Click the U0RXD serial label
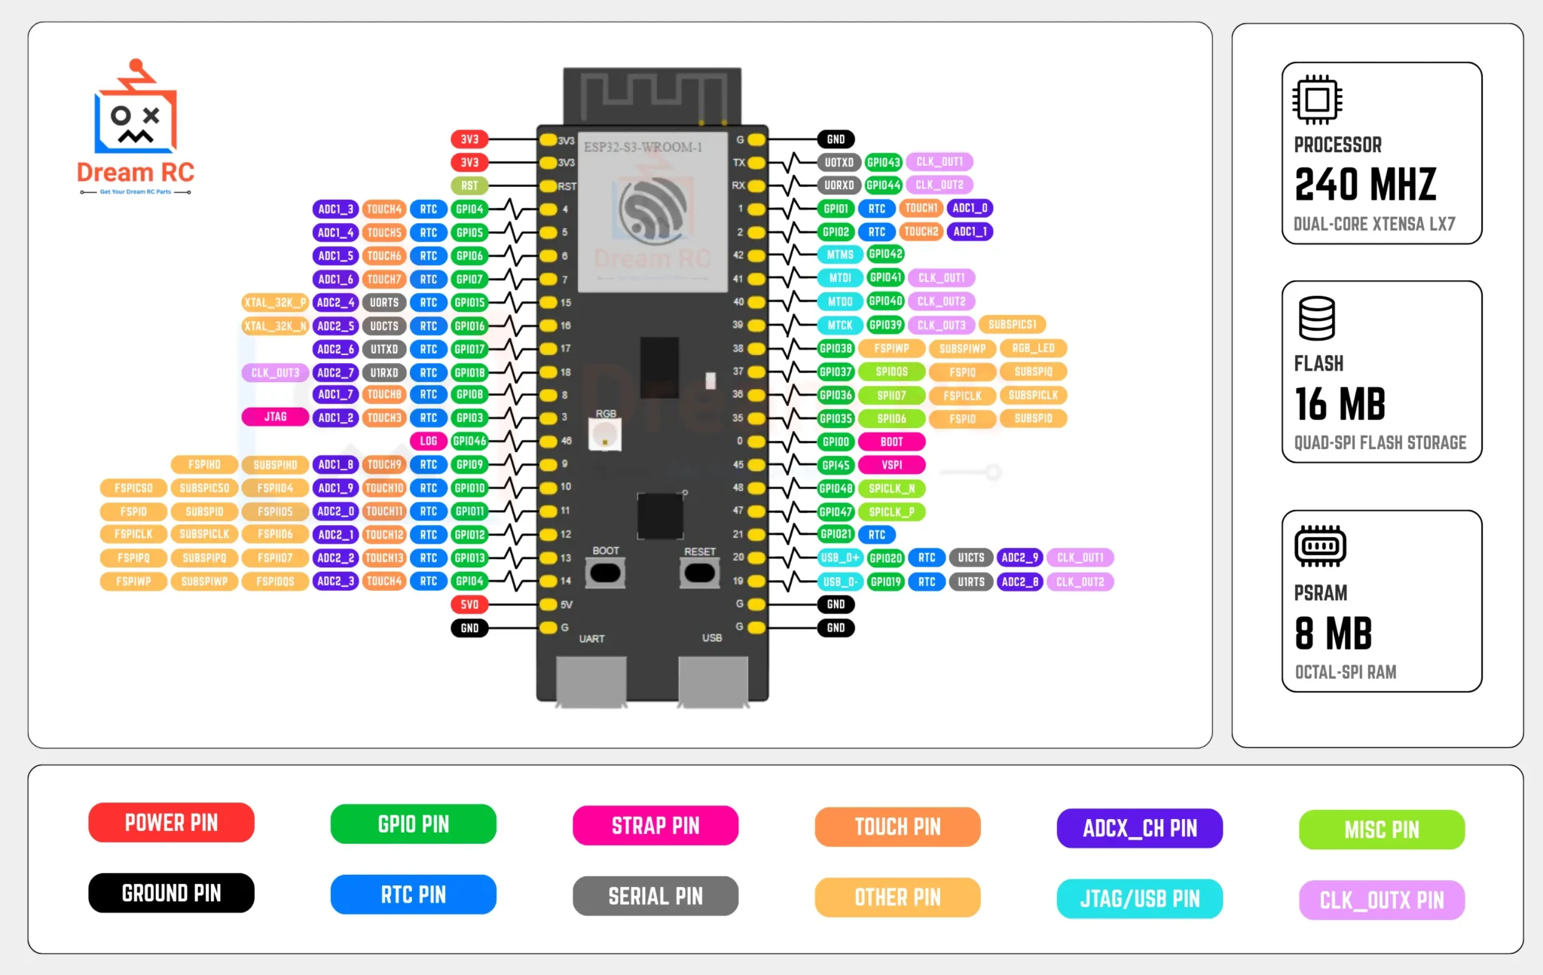 (839, 185)
